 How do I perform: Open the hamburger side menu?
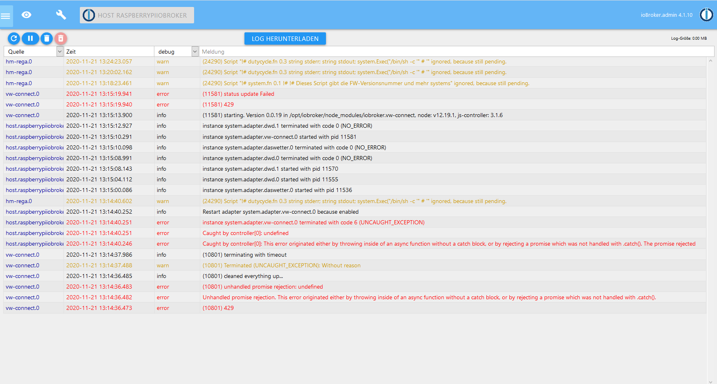tap(6, 16)
